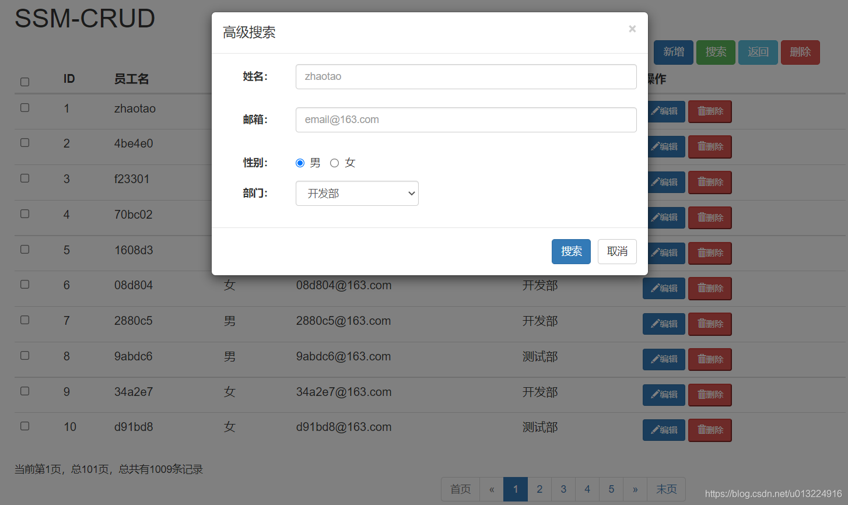
Task: Check the checkbox for row 08d804
Action: [24, 284]
